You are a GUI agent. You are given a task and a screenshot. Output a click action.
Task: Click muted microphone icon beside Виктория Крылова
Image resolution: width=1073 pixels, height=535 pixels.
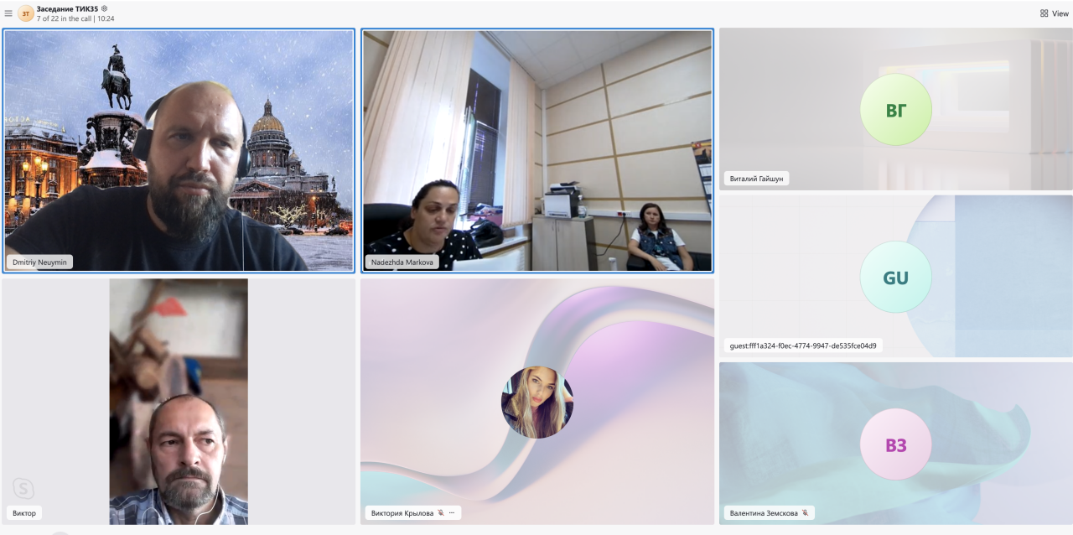(441, 512)
